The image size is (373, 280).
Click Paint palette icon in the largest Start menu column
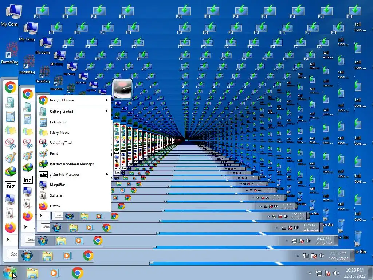click(10, 157)
